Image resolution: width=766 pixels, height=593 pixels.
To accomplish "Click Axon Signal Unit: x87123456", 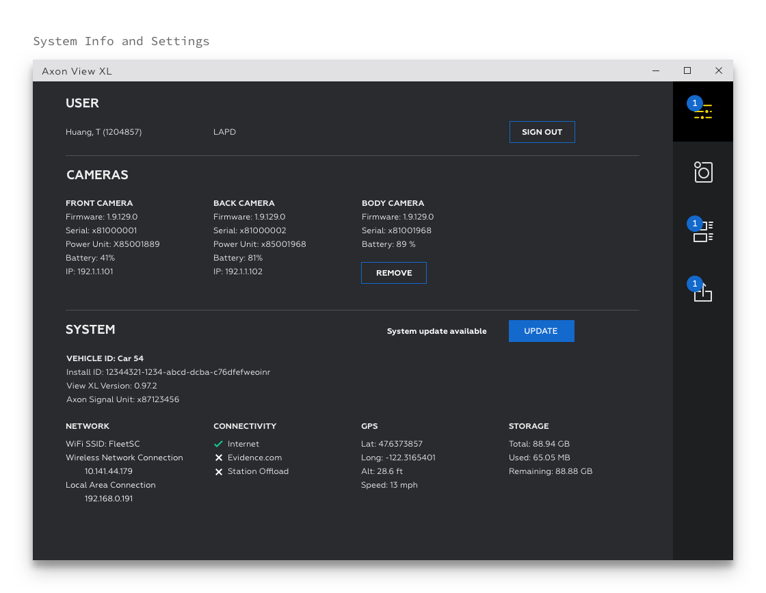I will click(122, 399).
